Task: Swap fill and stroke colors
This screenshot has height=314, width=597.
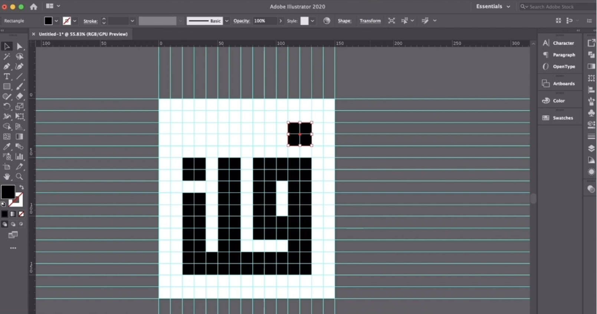Action: point(22,187)
